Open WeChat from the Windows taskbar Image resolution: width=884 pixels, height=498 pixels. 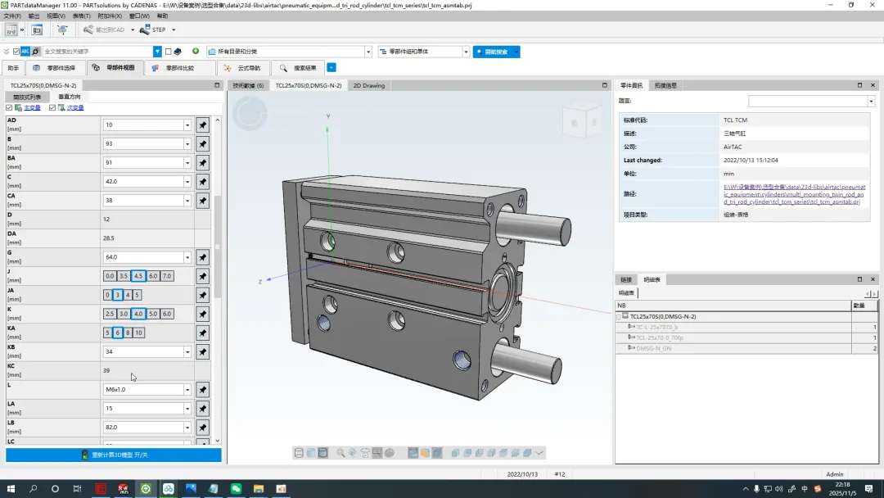(x=236, y=489)
